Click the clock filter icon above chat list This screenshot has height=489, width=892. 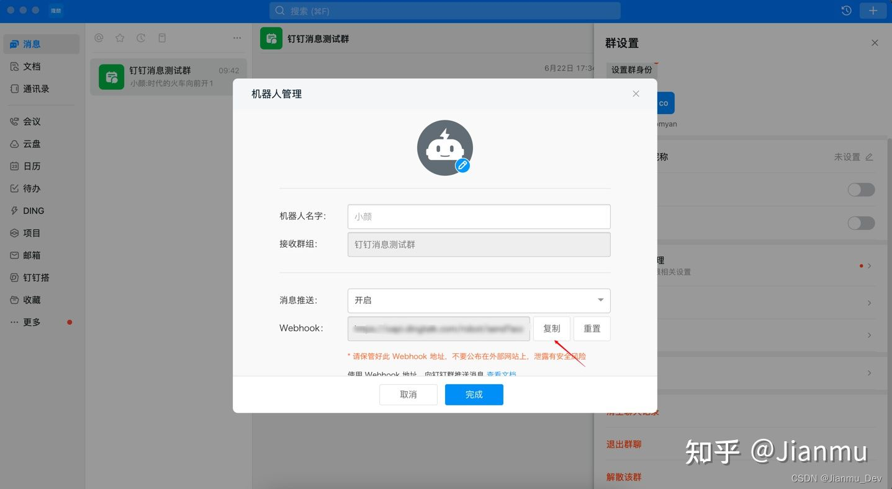141,38
